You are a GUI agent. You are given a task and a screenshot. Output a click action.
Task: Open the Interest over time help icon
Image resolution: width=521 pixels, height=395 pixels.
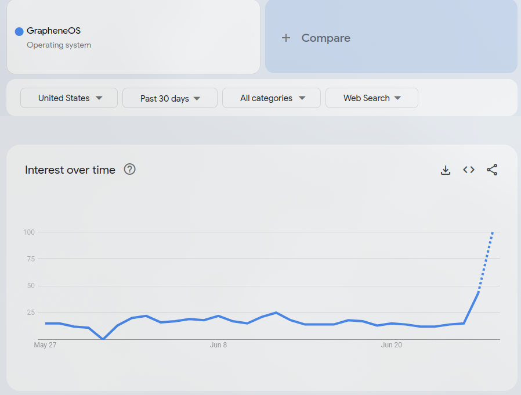129,170
